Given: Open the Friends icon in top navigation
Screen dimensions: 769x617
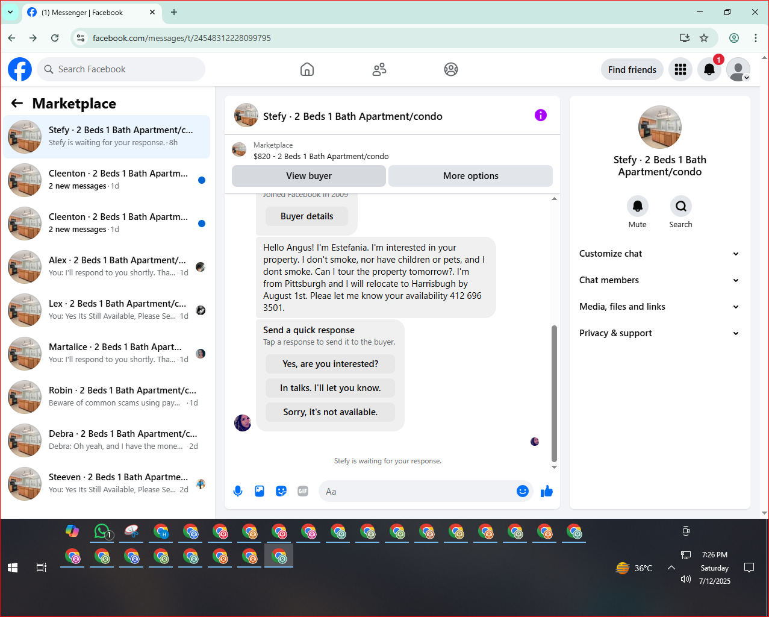Looking at the screenshot, I should (379, 69).
